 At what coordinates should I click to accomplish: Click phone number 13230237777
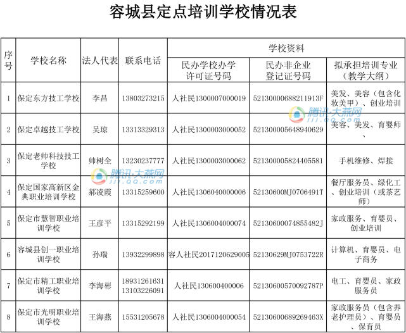pyautogui.click(x=143, y=161)
